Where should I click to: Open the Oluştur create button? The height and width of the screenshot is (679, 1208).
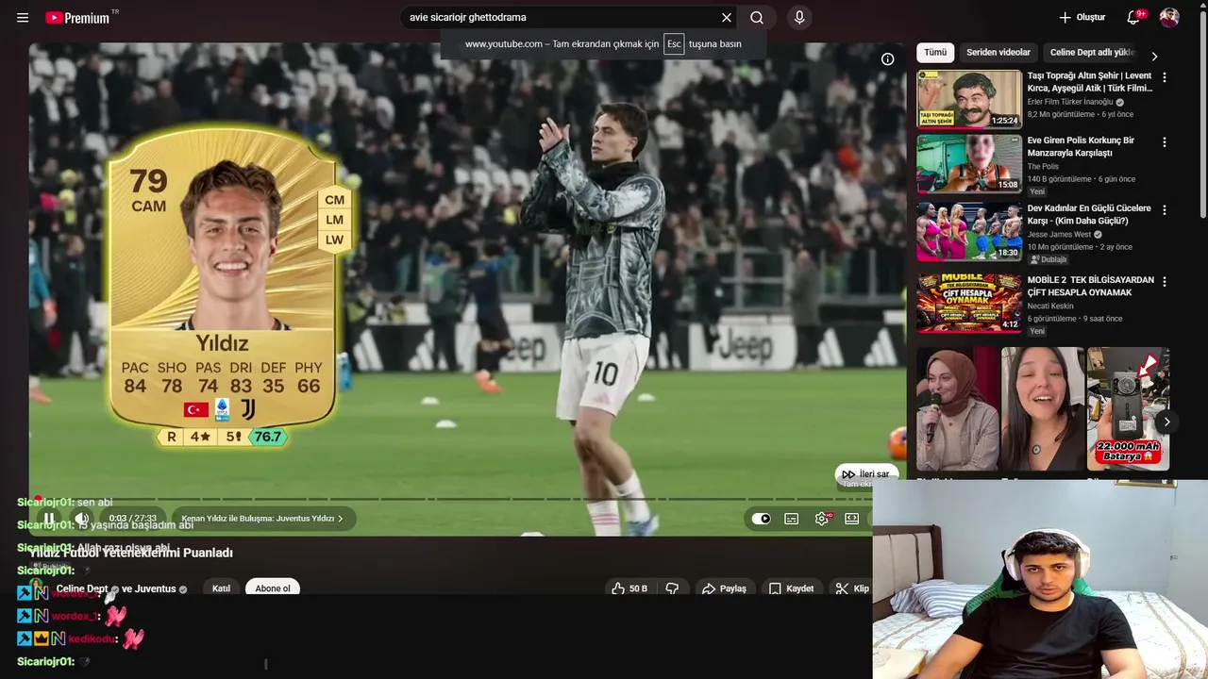coord(1082,18)
